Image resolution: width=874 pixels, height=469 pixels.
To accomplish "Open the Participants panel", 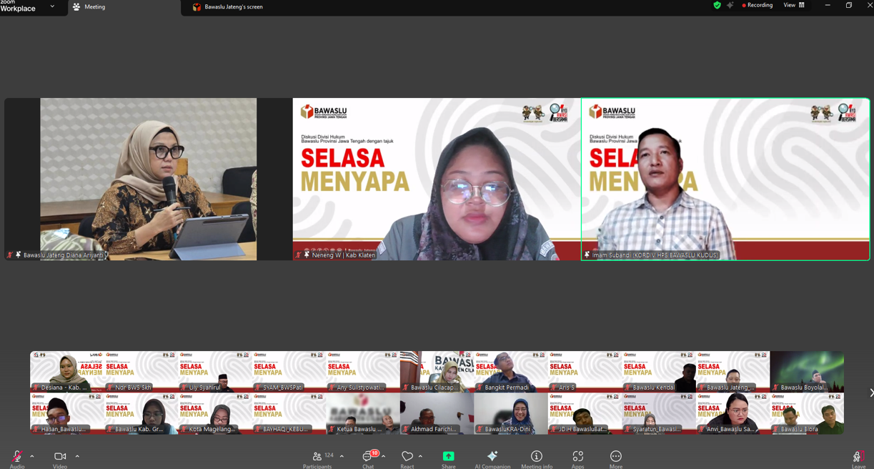I will point(317,457).
